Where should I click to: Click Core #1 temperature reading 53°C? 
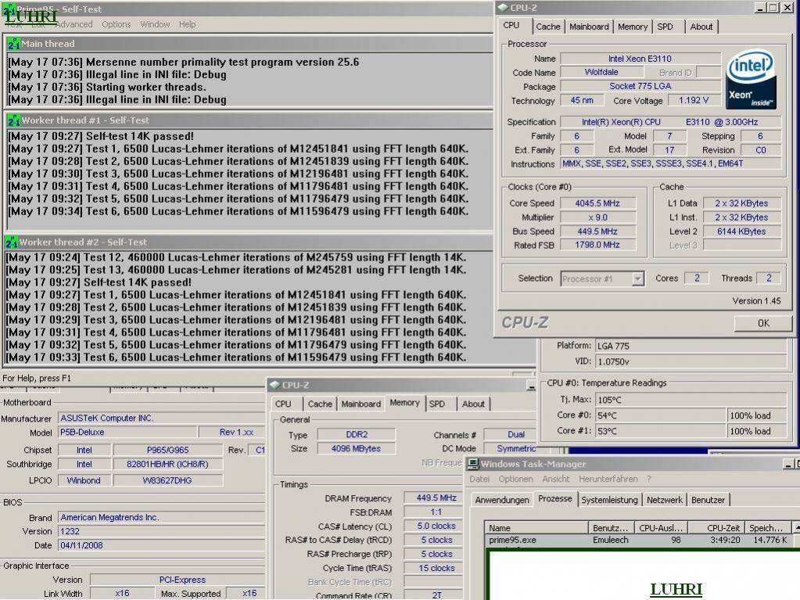click(x=661, y=431)
